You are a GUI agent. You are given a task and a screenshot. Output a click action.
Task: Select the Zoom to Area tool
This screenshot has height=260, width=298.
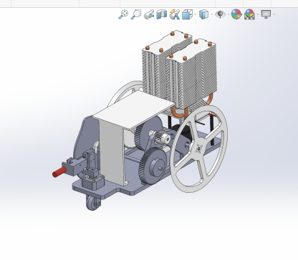tap(136, 14)
